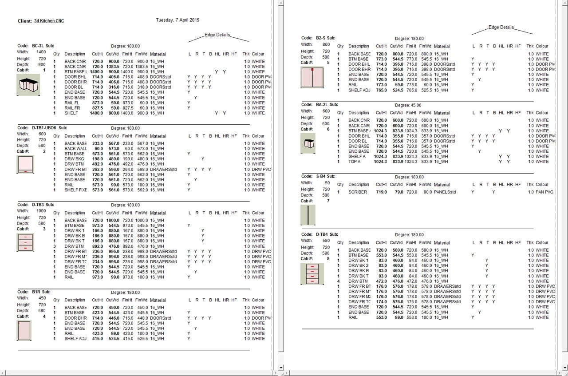Screen dimensions: 568x376
Task: Click the RAIL FR row in BC-3L
Action: [x=160, y=108]
